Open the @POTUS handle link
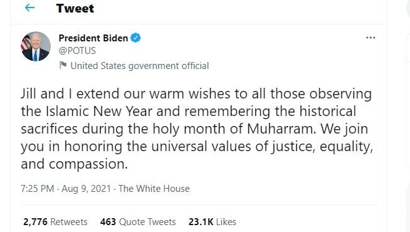Screen dimensions: 410x232 point(77,51)
